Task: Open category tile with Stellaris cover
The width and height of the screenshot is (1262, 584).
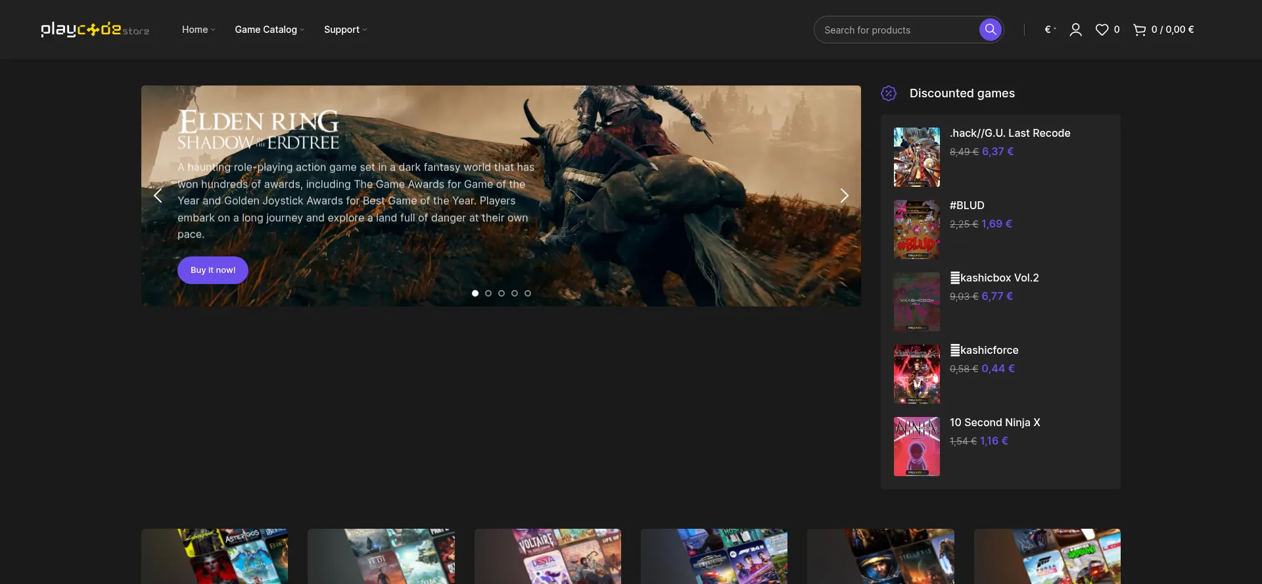Action: pos(881,556)
